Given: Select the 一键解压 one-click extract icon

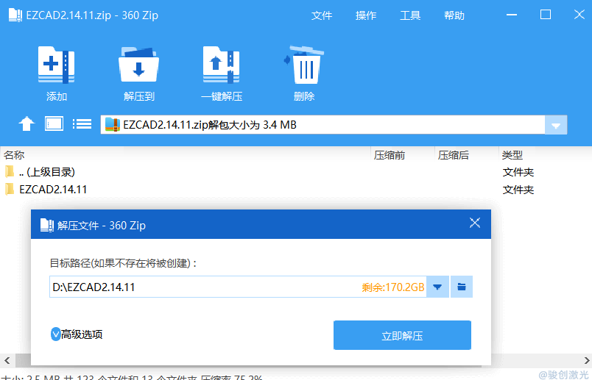Looking at the screenshot, I should tap(221, 65).
